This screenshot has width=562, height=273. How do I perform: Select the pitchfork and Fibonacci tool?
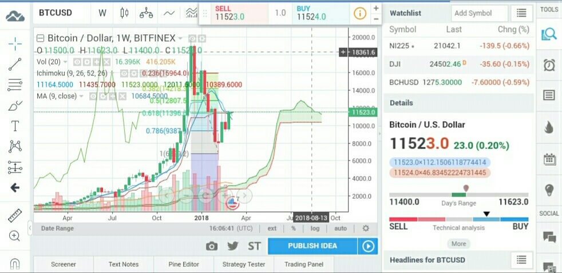click(15, 85)
